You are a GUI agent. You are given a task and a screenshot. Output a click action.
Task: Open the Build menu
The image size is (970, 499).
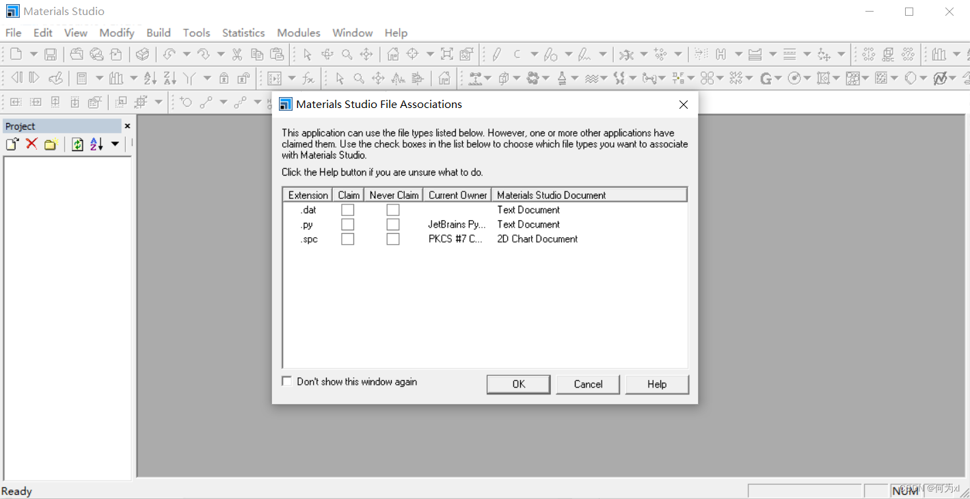159,33
